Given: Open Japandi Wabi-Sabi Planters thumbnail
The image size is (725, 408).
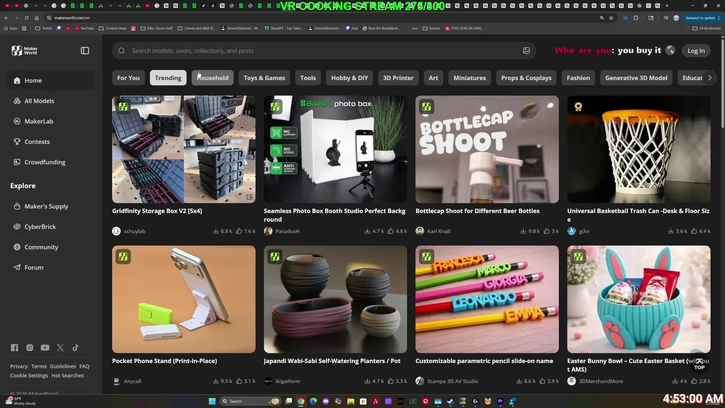Looking at the screenshot, I should point(335,299).
